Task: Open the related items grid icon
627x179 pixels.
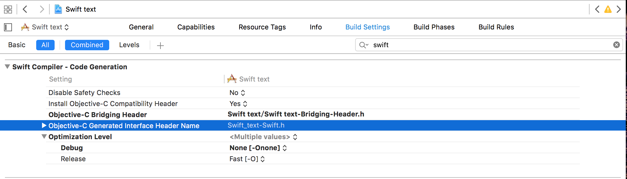Action: point(8,9)
